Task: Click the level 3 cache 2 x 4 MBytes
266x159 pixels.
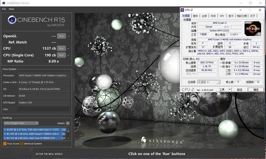Action: point(242,74)
